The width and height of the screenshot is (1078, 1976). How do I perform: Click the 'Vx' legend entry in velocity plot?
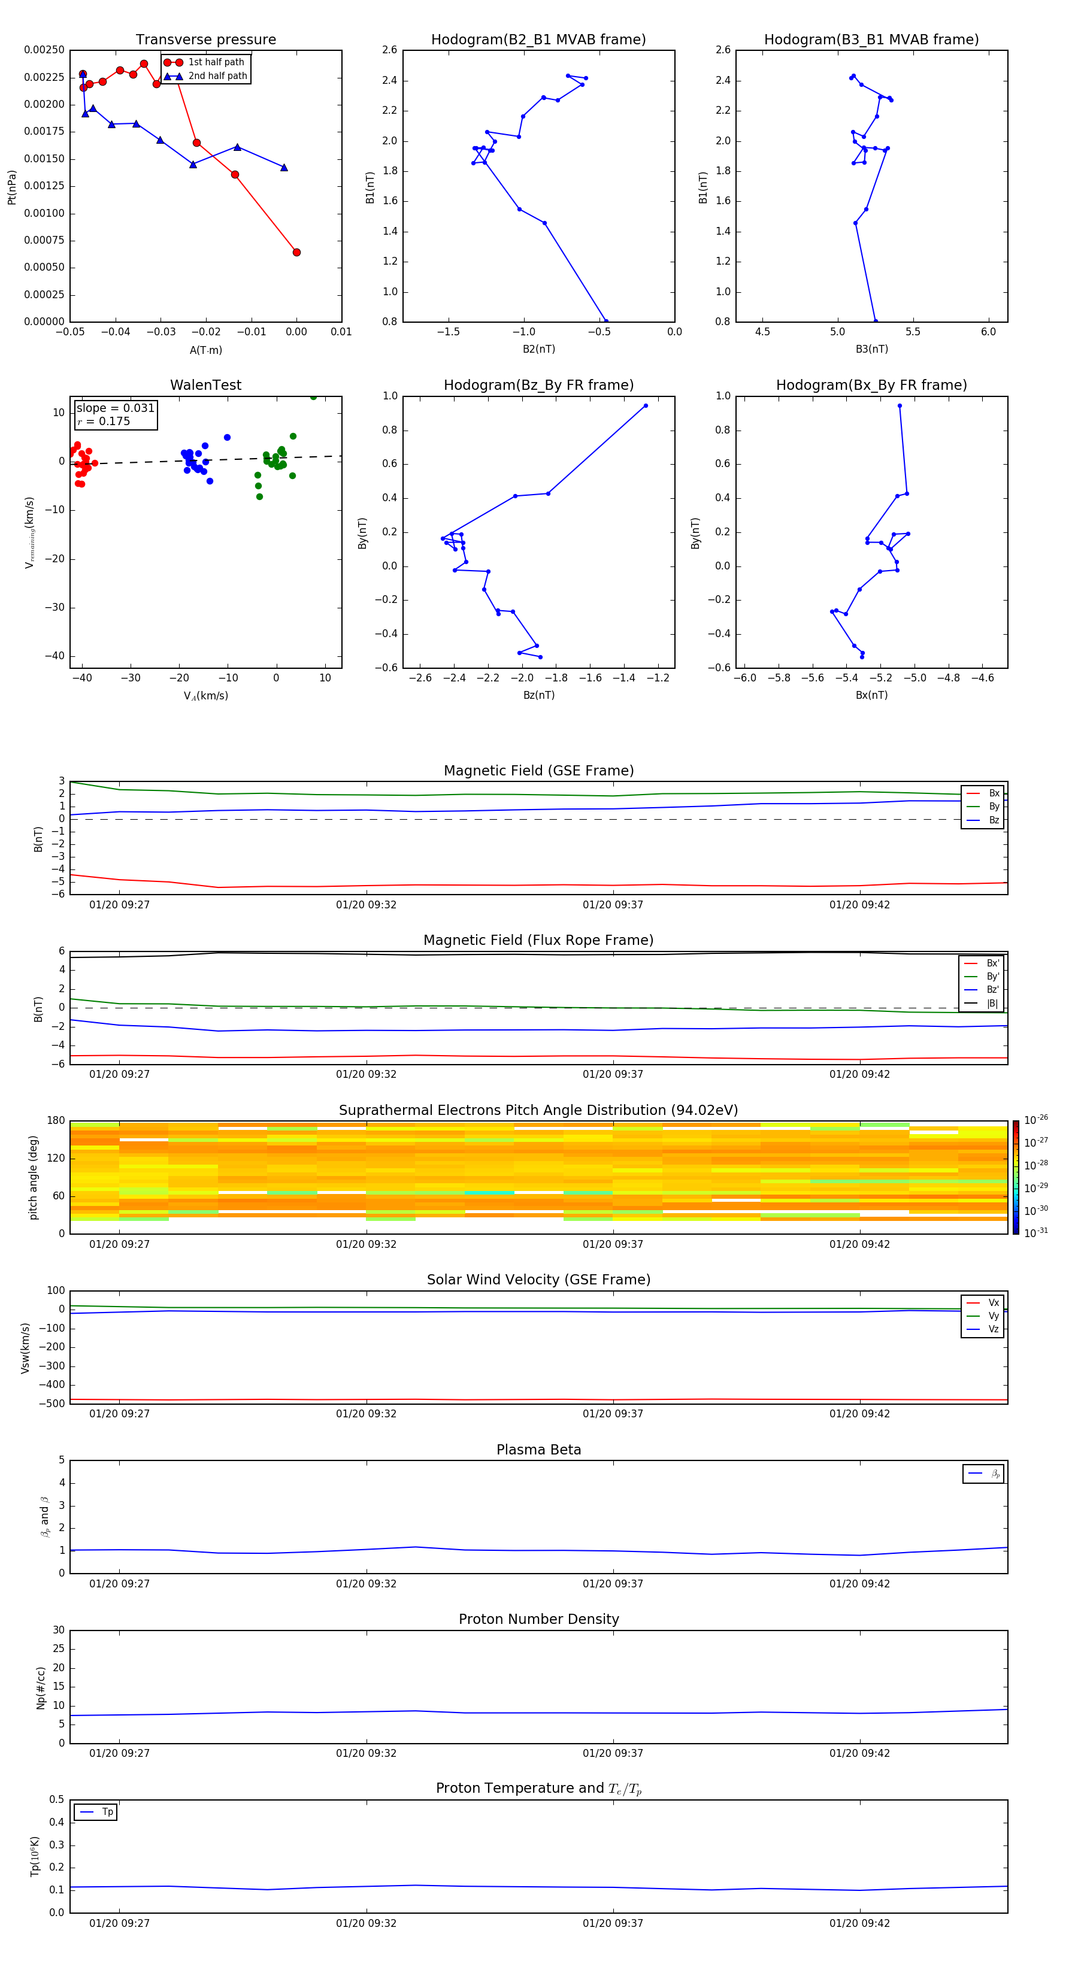pyautogui.click(x=983, y=1302)
